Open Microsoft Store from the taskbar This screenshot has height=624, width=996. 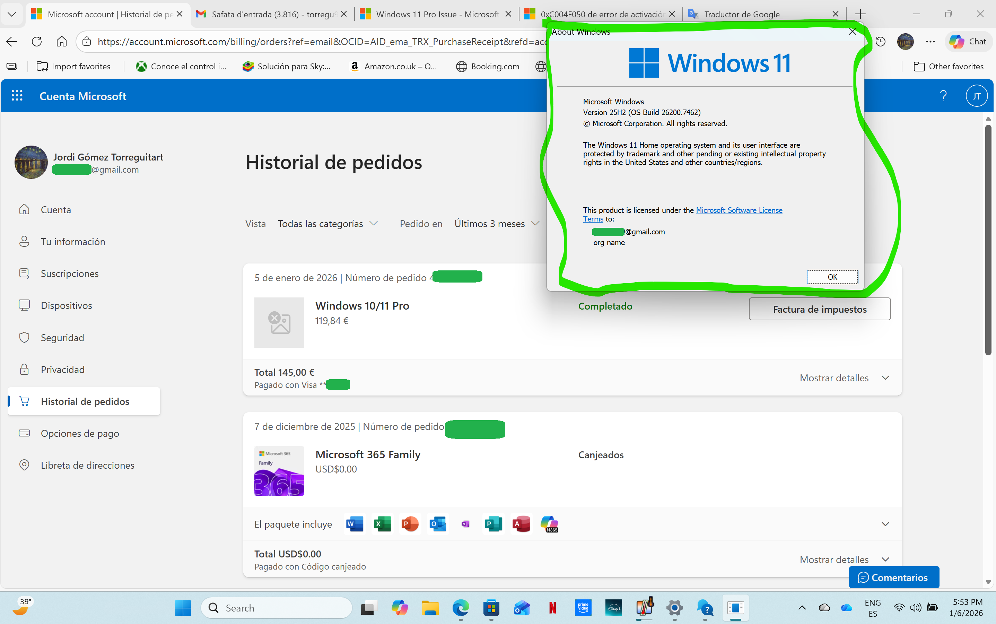tap(491, 608)
